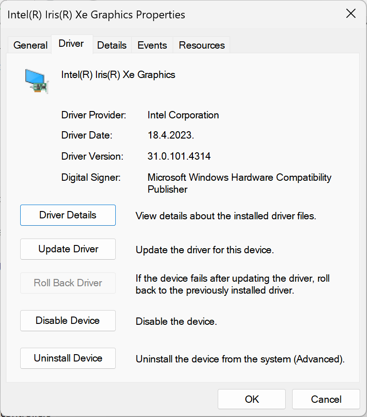This screenshot has height=417, width=367.
Task: Select the Driver tab
Action: click(x=71, y=44)
